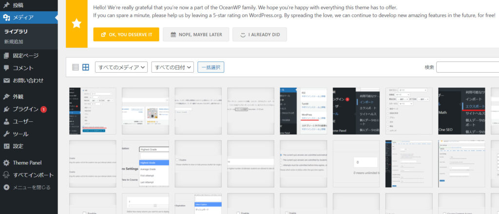Click the gear icon beside Theme Panel
This screenshot has height=214, width=499.
6,163
